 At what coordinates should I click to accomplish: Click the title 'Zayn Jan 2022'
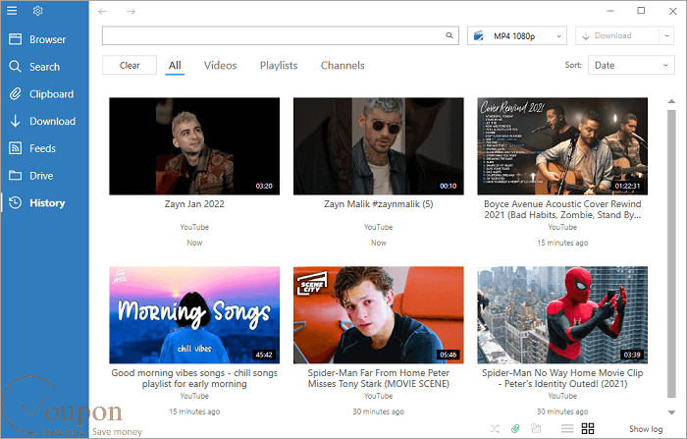click(194, 204)
